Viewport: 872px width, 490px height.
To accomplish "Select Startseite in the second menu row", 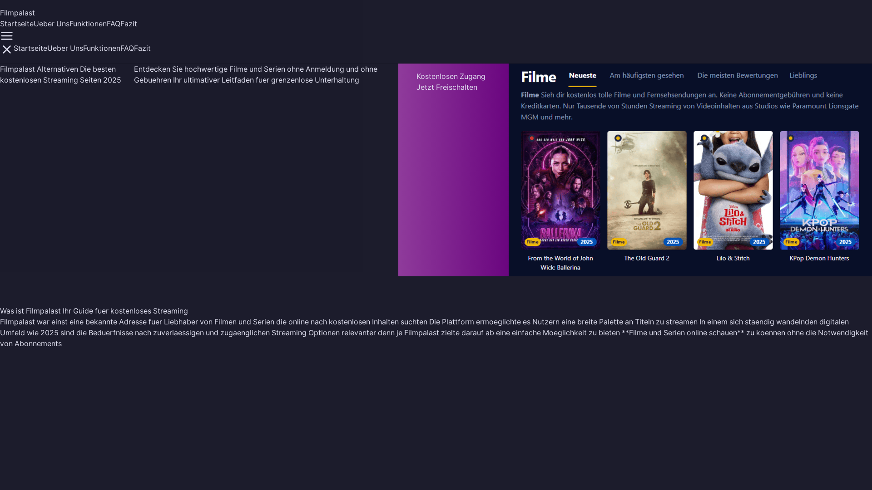I will 30,48.
